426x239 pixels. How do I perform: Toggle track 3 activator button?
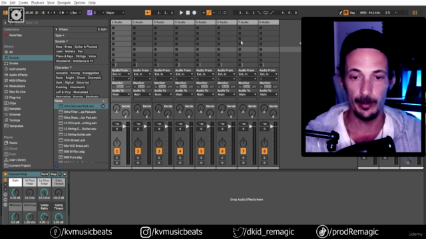[159, 151]
